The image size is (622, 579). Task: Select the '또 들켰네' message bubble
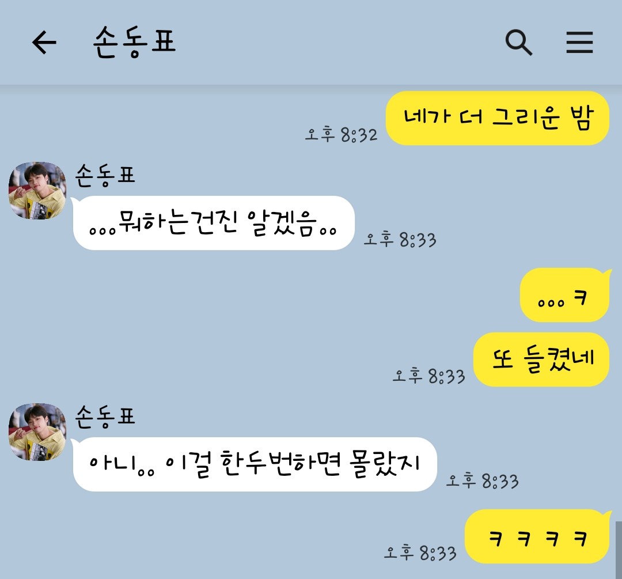541,359
